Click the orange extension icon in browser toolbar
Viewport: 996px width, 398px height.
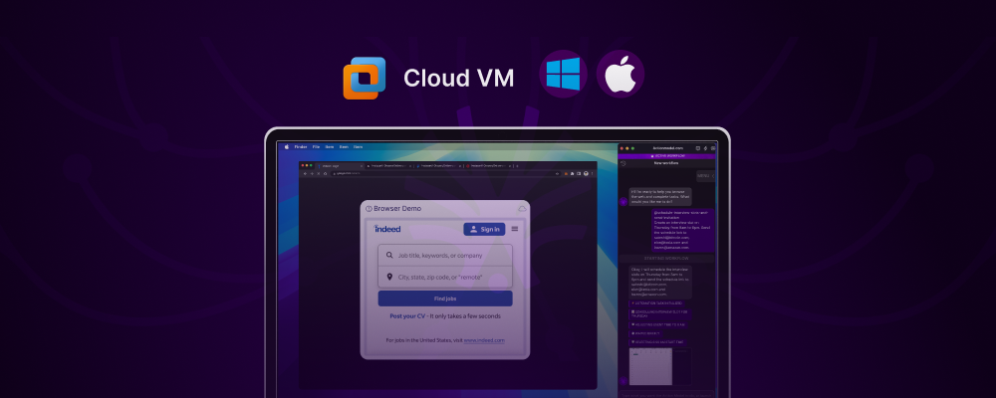click(566, 173)
